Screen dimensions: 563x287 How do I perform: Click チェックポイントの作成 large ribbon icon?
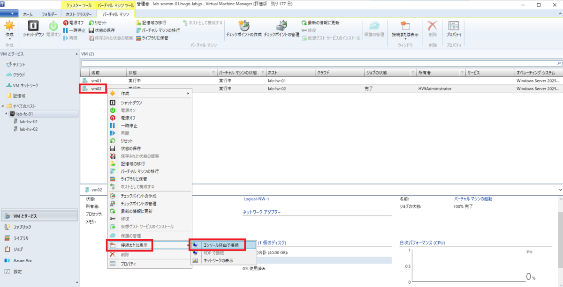(x=243, y=28)
